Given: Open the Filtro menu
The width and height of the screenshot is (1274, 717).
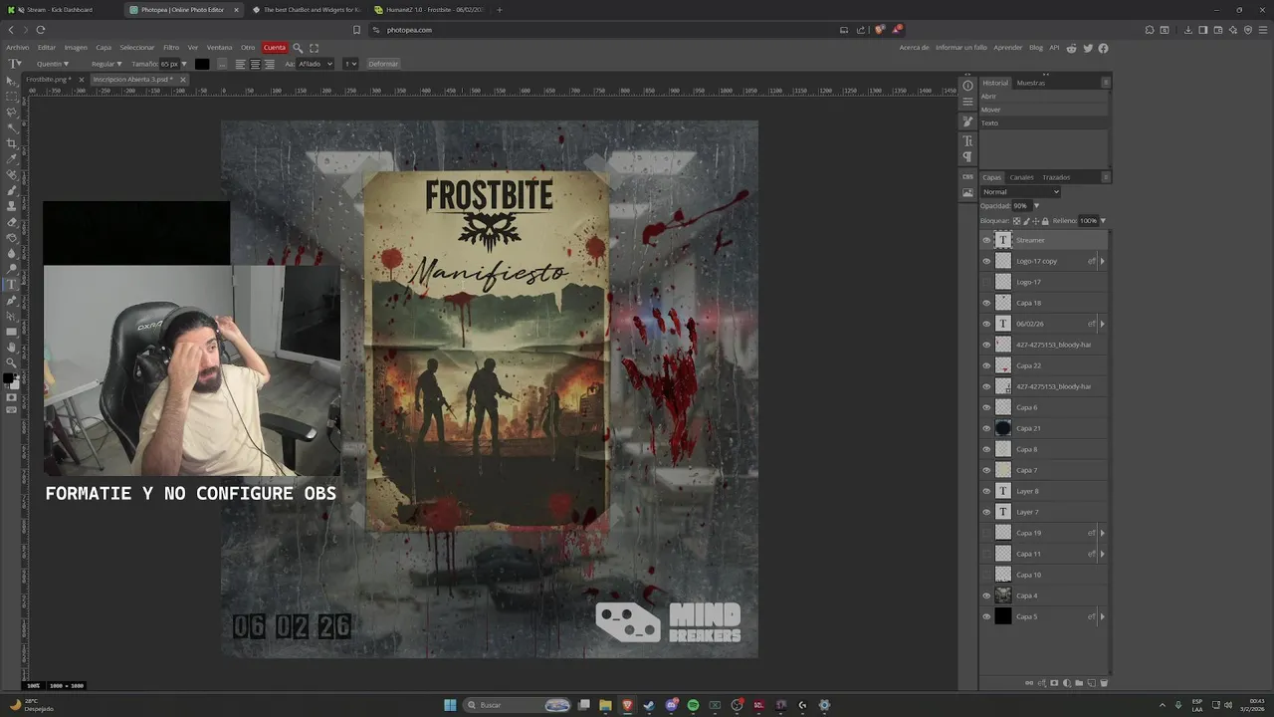Looking at the screenshot, I should (x=171, y=48).
